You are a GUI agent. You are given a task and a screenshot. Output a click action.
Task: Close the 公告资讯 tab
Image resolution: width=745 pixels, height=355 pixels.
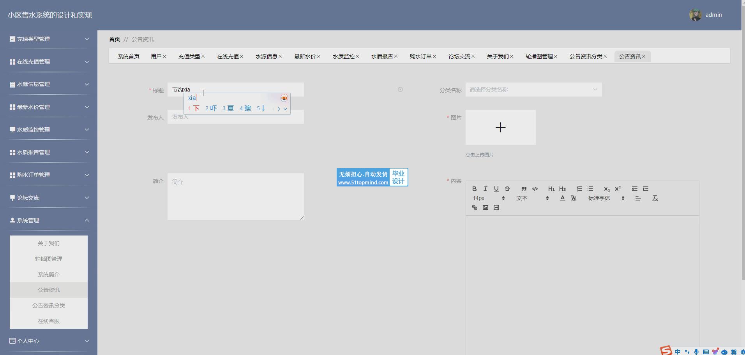tap(644, 56)
